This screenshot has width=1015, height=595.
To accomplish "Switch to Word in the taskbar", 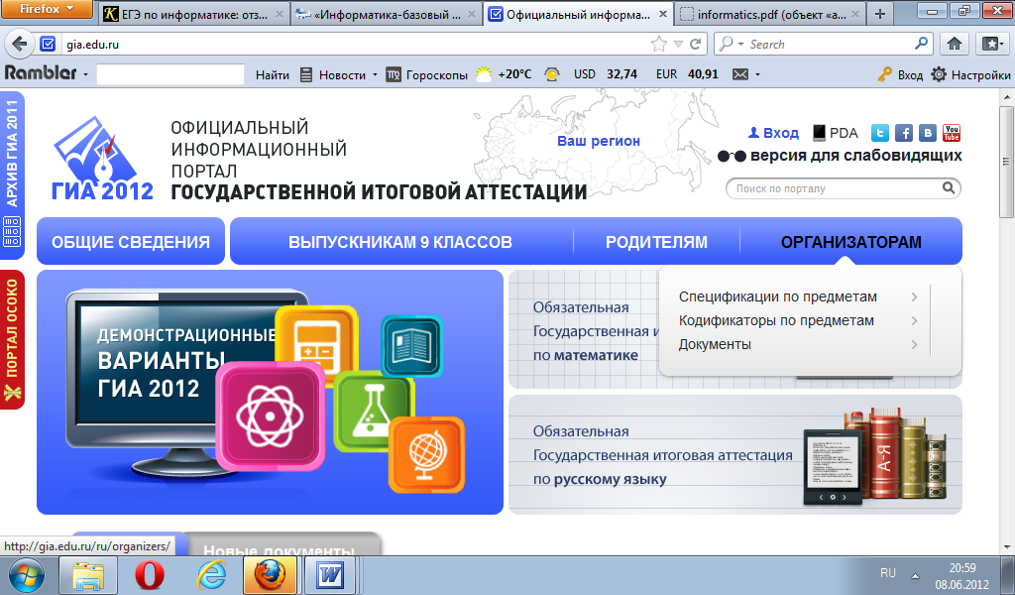I will click(x=331, y=575).
